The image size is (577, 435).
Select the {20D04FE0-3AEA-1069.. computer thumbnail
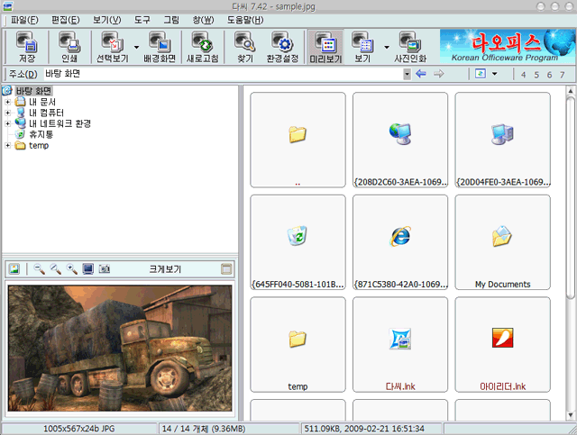click(503, 140)
